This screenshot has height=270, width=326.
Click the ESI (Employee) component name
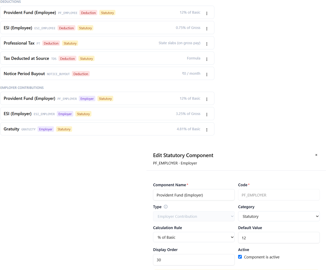18,28
